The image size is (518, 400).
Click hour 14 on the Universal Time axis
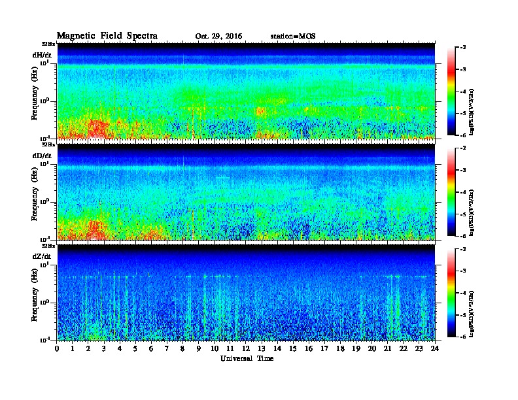point(277,349)
